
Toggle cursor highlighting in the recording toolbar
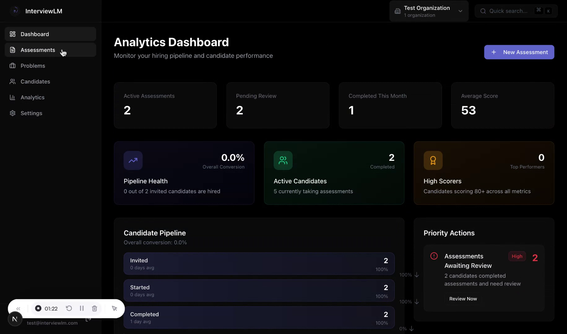(115, 308)
